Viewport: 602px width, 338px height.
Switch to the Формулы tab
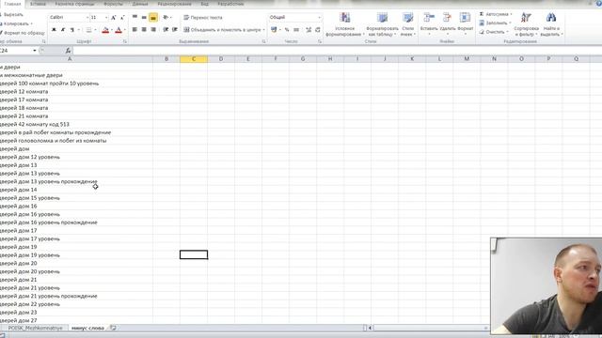[113, 4]
